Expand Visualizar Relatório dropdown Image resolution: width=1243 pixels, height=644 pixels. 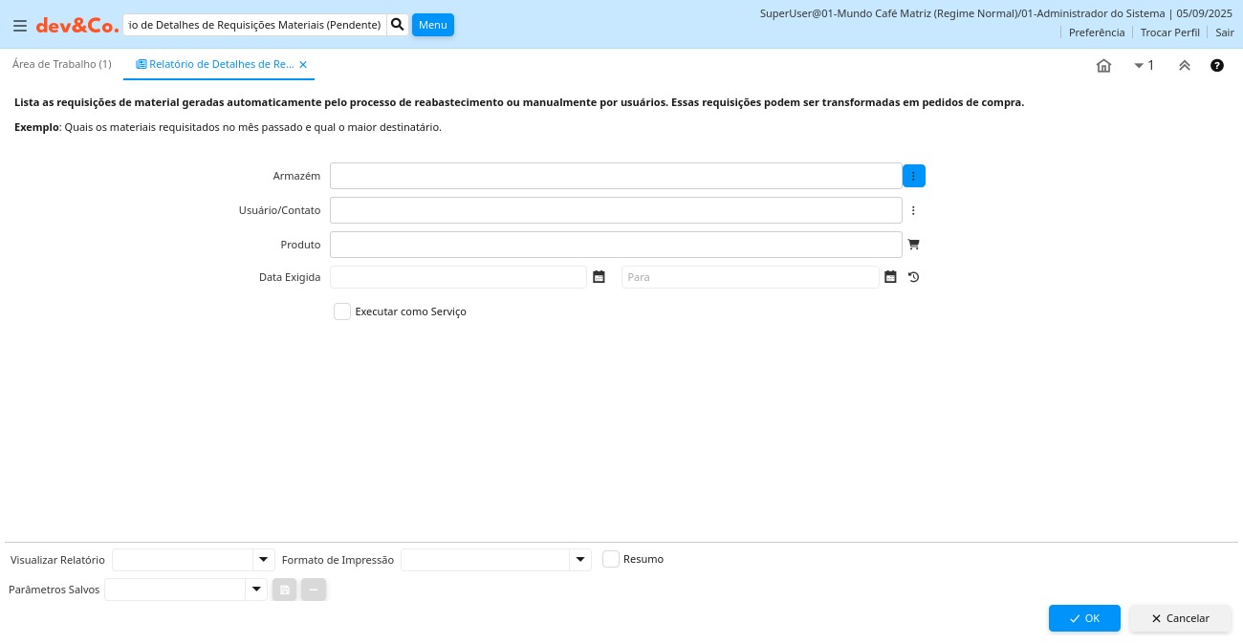[x=263, y=560]
